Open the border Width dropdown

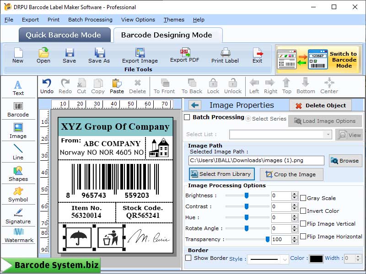click(x=350, y=258)
